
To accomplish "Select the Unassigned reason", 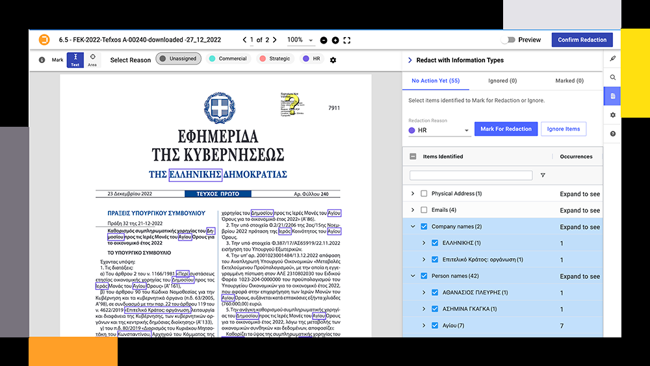I will [179, 59].
